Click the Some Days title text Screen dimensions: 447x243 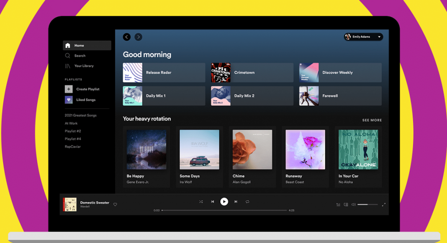point(190,176)
